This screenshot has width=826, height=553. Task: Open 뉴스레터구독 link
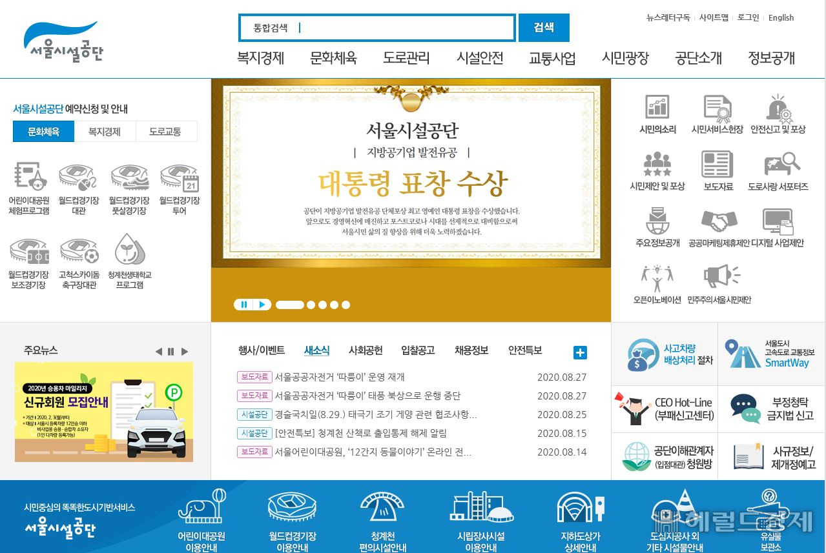(668, 17)
